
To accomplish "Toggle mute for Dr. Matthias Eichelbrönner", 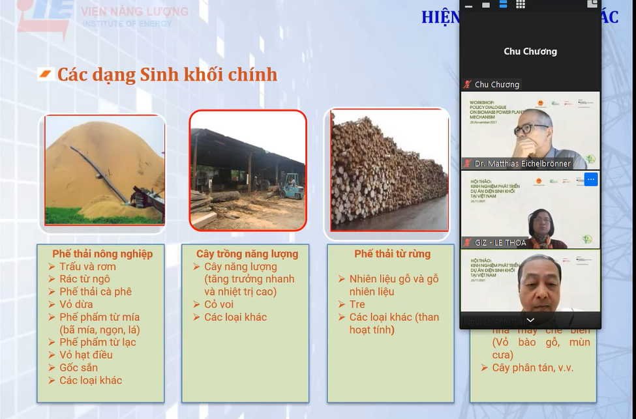I will click(468, 164).
